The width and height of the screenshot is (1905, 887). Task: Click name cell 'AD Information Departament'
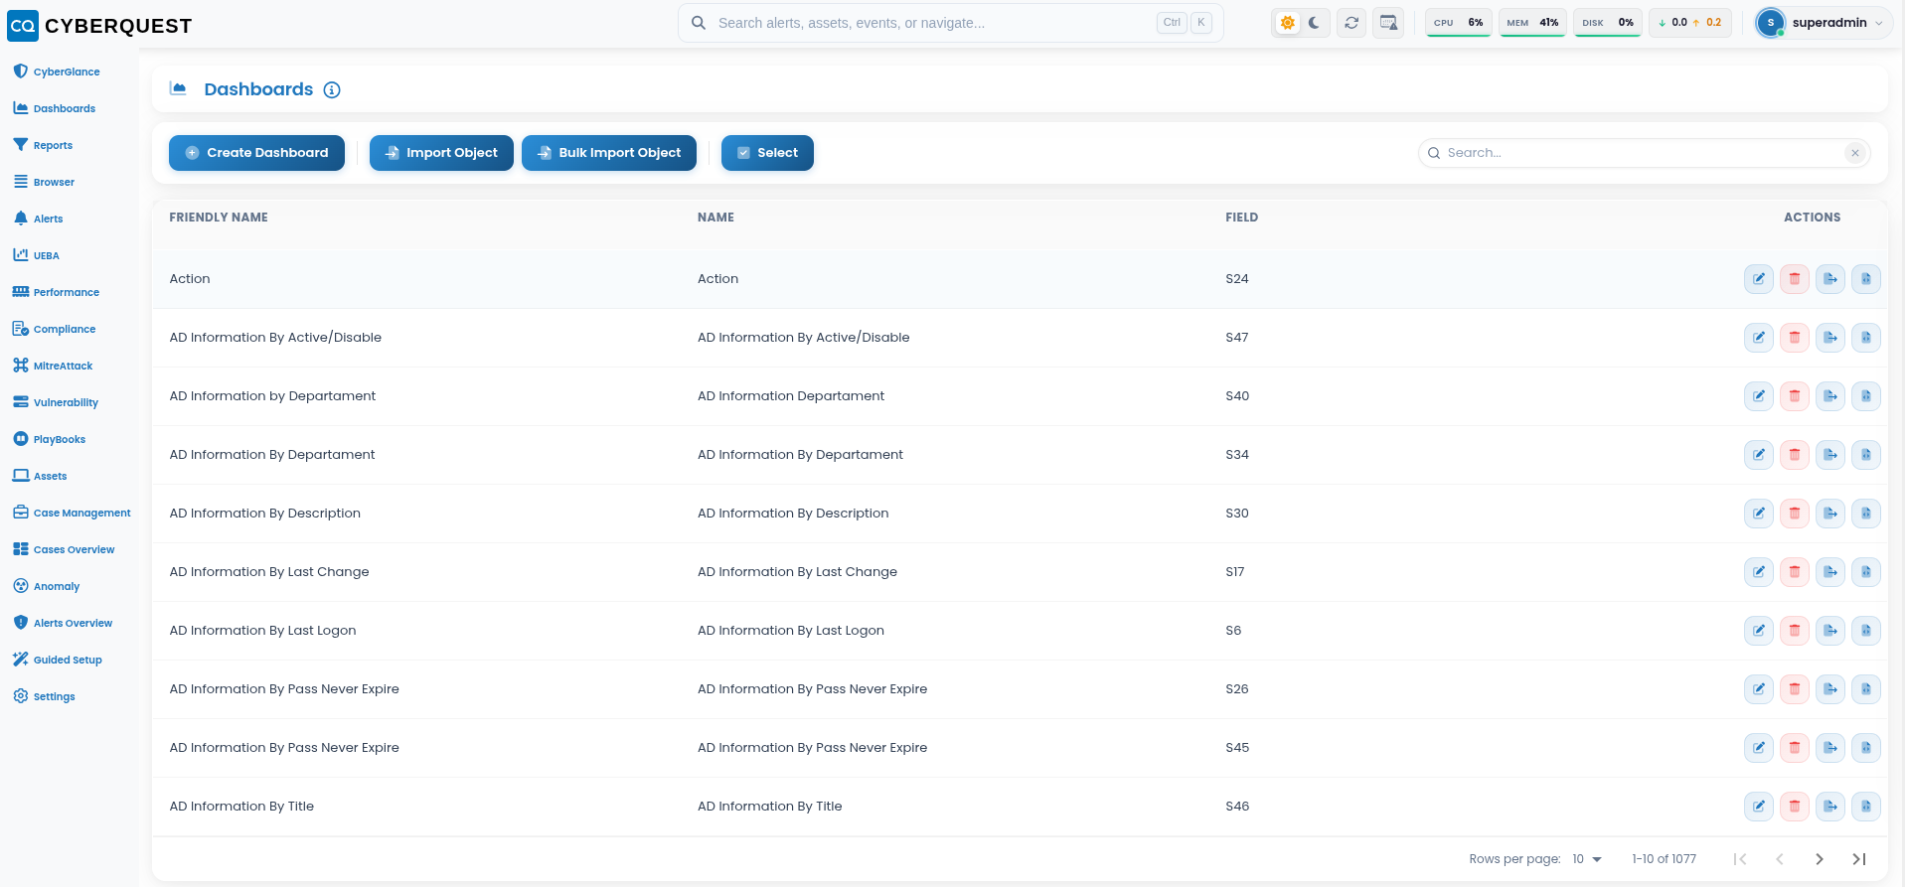point(791,396)
